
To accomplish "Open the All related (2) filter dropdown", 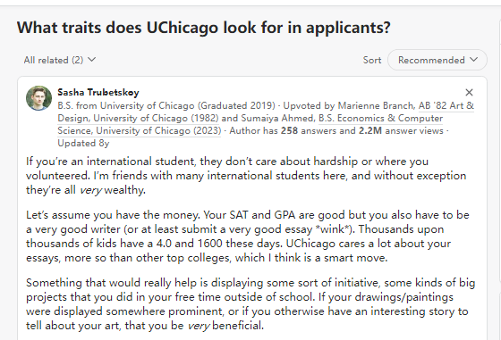I will click(x=60, y=60).
